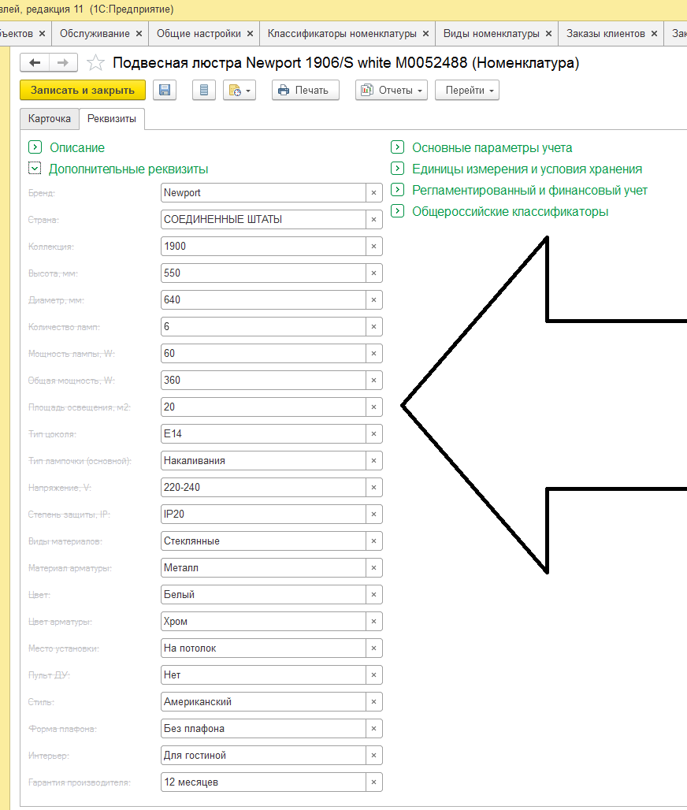Open the Виды номенклатуры tab
The width and height of the screenshot is (687, 810).
point(491,34)
